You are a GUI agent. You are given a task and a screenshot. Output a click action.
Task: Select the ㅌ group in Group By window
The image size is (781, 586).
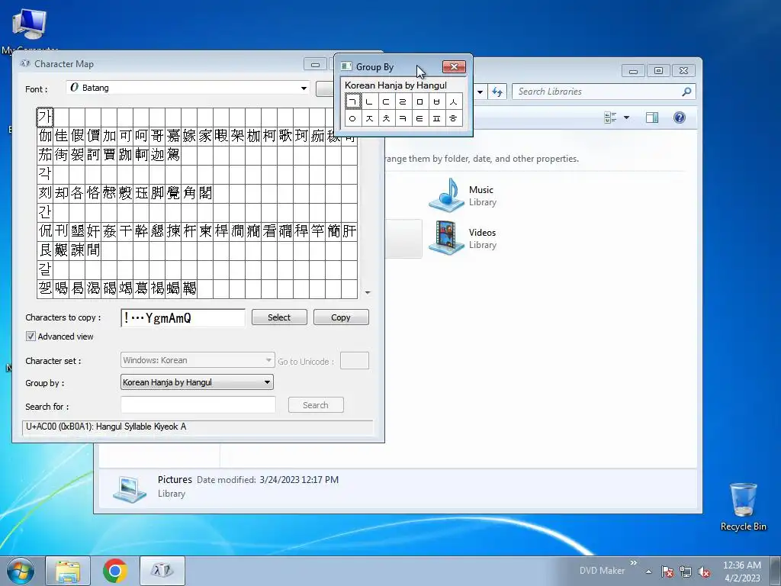420,118
